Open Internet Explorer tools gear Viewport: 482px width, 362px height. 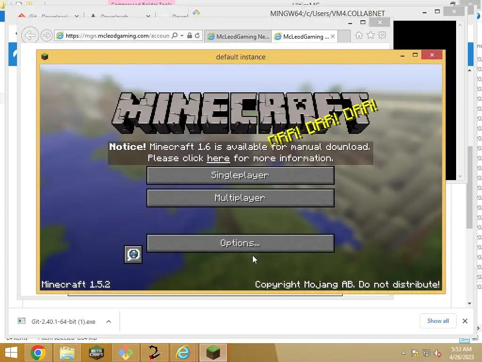pos(382,35)
